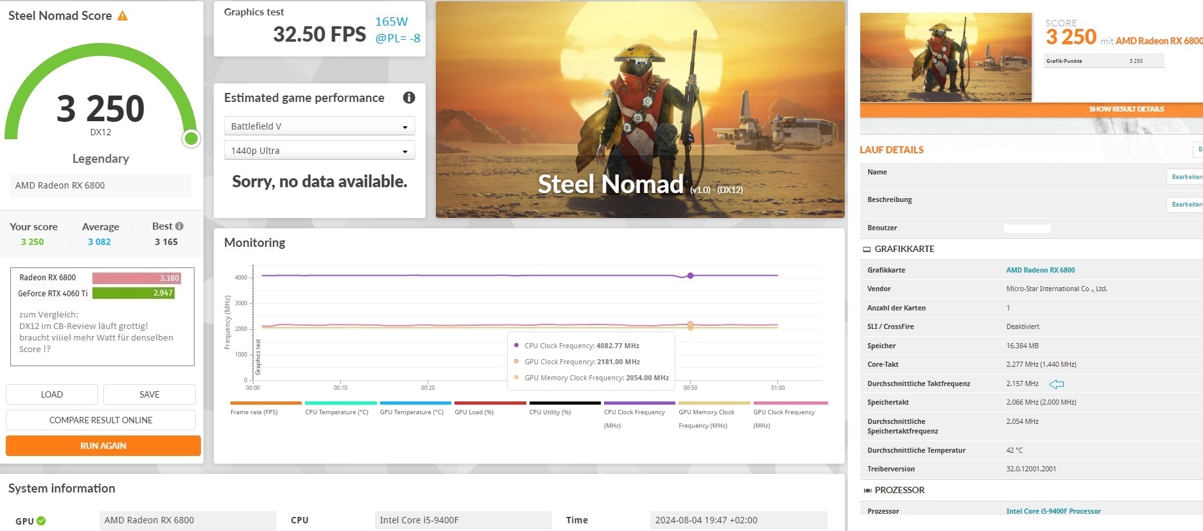Click the green score gauge indicator dot
The width and height of the screenshot is (1203, 531).
point(191,139)
